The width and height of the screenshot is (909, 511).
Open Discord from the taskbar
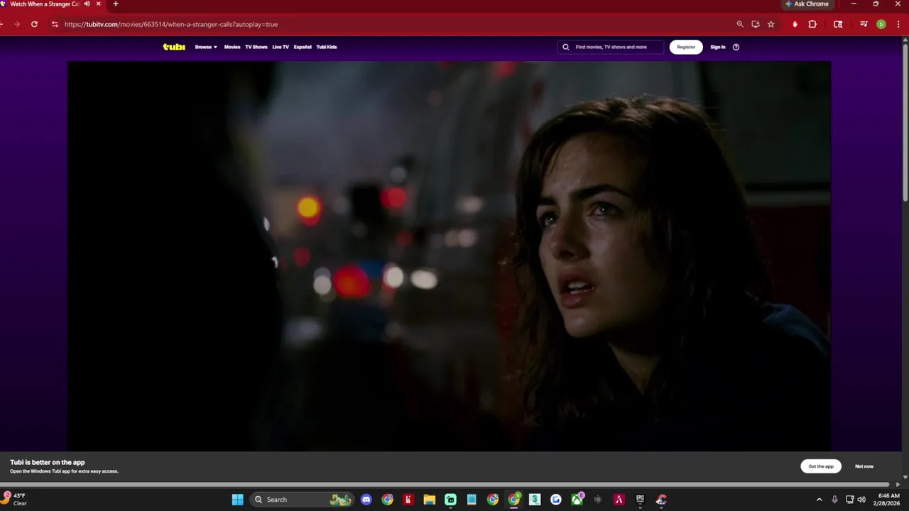click(366, 500)
